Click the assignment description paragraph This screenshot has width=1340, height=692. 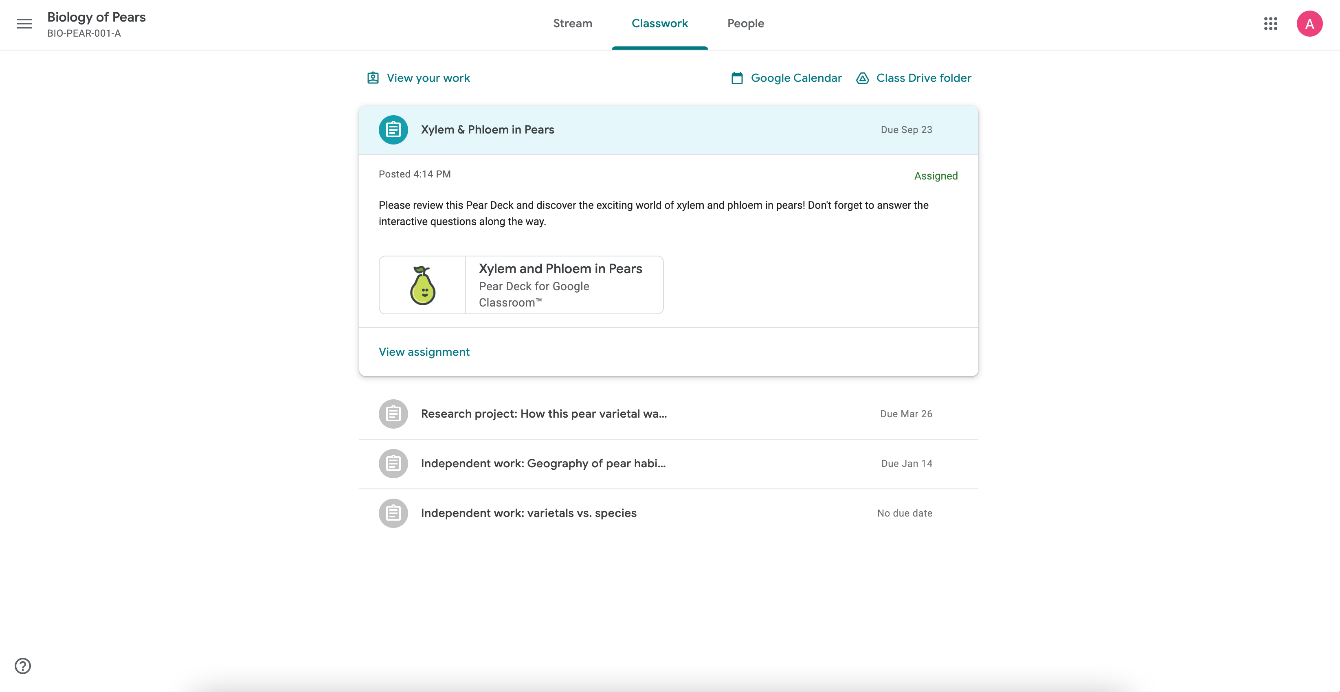(x=653, y=213)
